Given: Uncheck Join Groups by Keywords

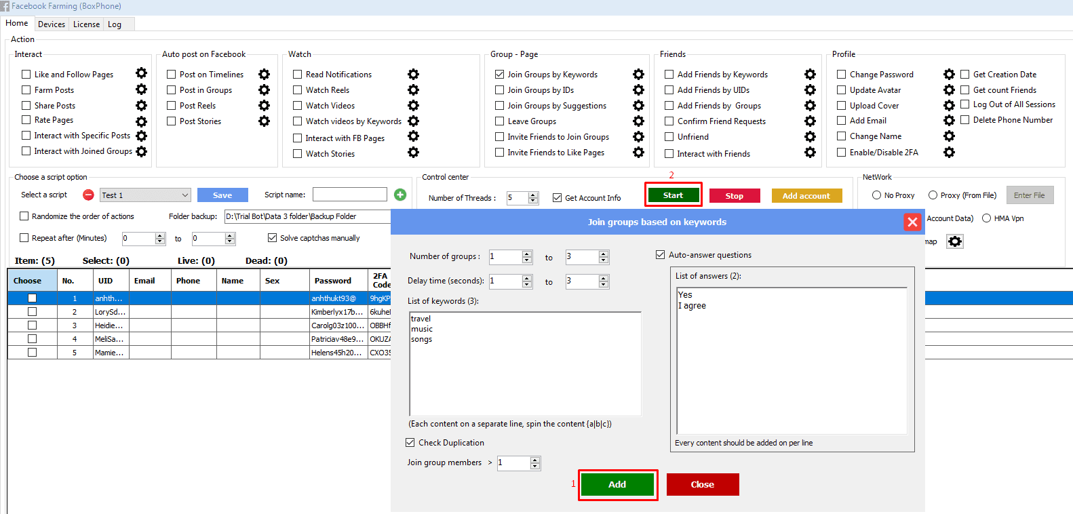Looking at the screenshot, I should [x=499, y=74].
